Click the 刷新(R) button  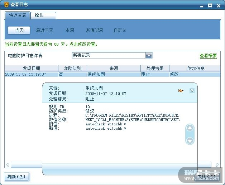tap(16, 177)
